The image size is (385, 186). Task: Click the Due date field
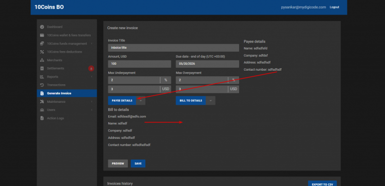coord(207,64)
